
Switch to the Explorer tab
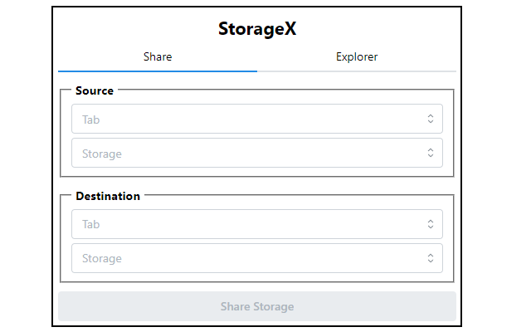tap(357, 56)
